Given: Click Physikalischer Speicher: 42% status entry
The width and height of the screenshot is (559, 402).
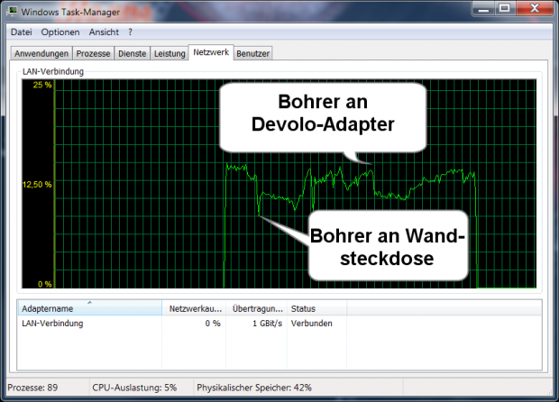Looking at the screenshot, I should point(254,388).
